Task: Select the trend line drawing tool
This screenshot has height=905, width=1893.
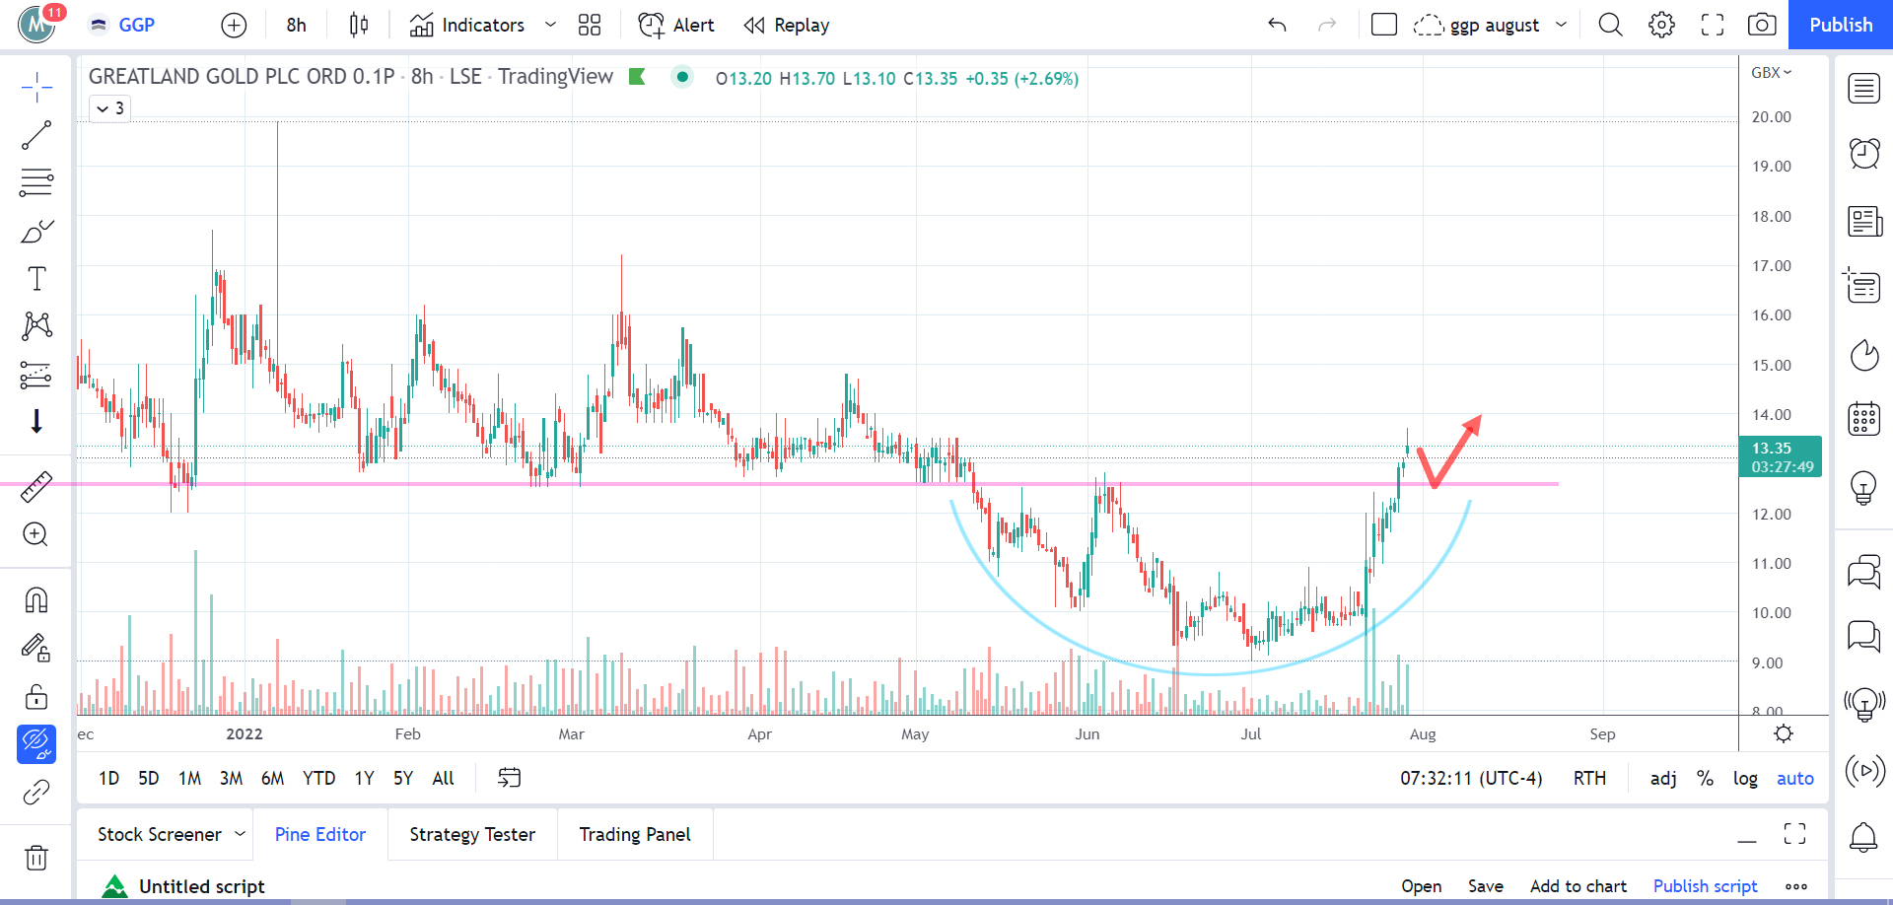Action: 36,135
